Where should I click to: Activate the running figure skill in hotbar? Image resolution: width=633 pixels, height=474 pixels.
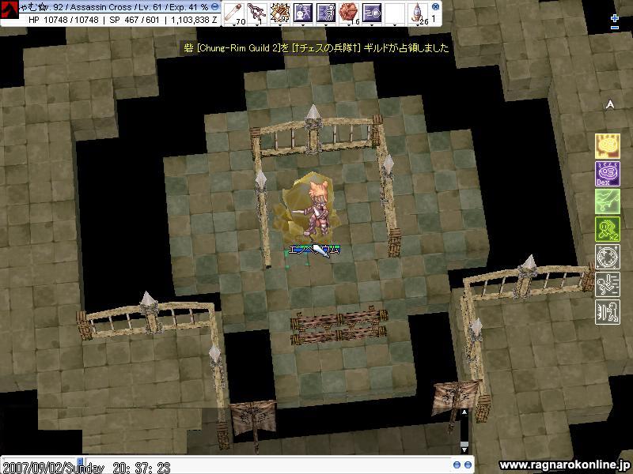(x=326, y=13)
